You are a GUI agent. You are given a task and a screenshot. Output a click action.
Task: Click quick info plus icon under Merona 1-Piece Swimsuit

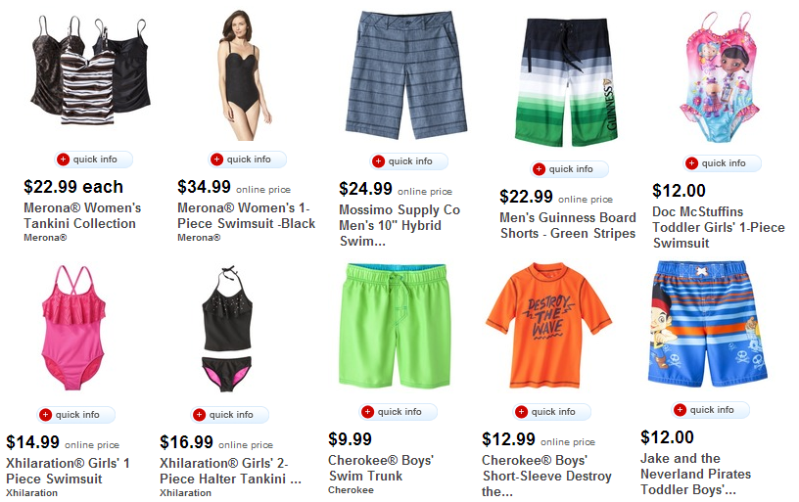[216, 160]
